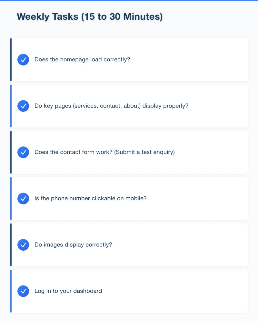Click the "Log in to your dashboard" label
The height and width of the screenshot is (323, 258).
[68, 291]
